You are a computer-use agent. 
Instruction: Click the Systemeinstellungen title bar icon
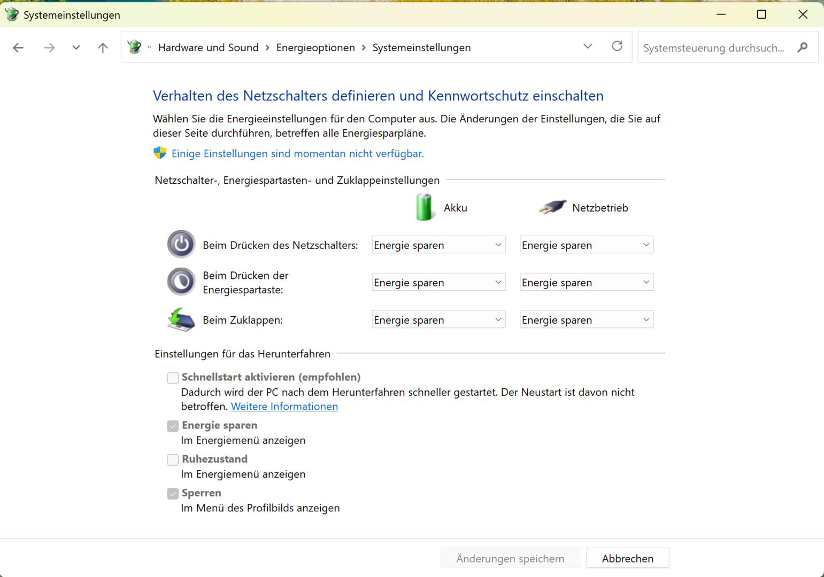pos(12,14)
